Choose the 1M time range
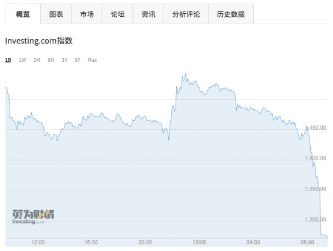Image resolution: width=333 pixels, height=251 pixels. (x=37, y=60)
